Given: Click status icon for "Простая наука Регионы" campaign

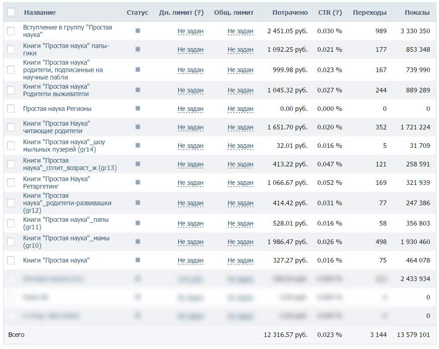Looking at the screenshot, I should pos(138,109).
